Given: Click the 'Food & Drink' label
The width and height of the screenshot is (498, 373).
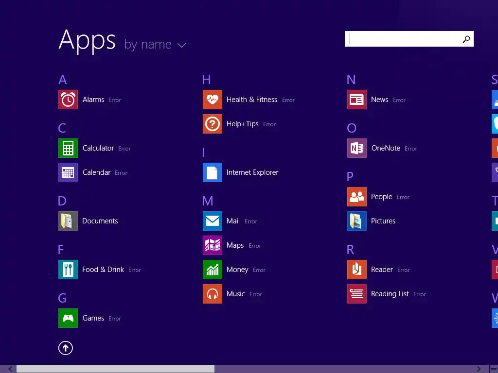Looking at the screenshot, I should point(103,270).
